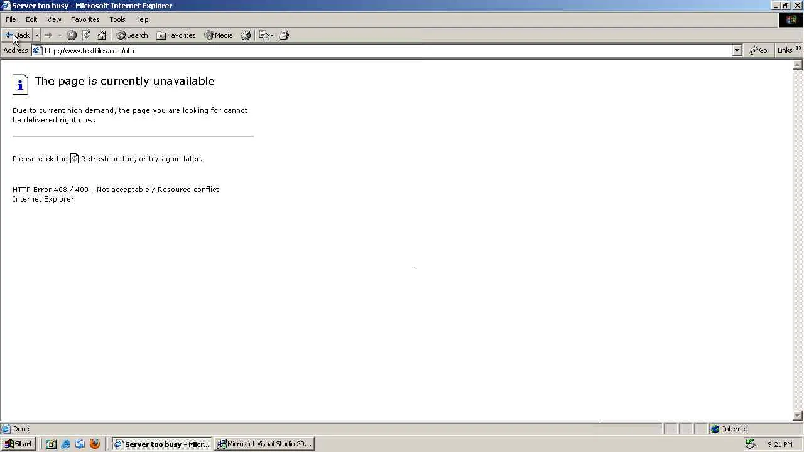This screenshot has width=804, height=452.
Task: Show browsing History with the clock icon
Action: click(x=246, y=35)
